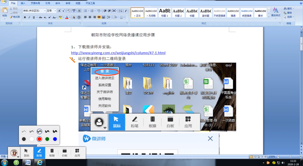Open the 应用 (apps) menu in floating toolbar
Image resolution: width=303 pixels, height=166 pixels.
77,152
